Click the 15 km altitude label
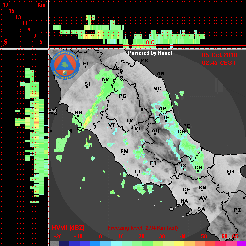 coord(12,11)
